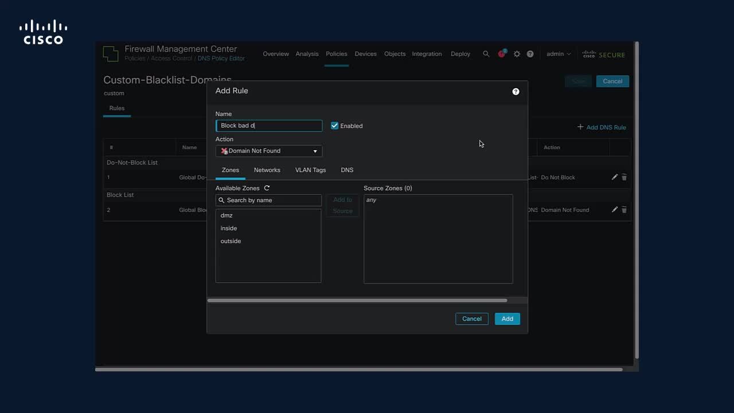Open the Integration menu
The image size is (734, 413).
point(427,54)
